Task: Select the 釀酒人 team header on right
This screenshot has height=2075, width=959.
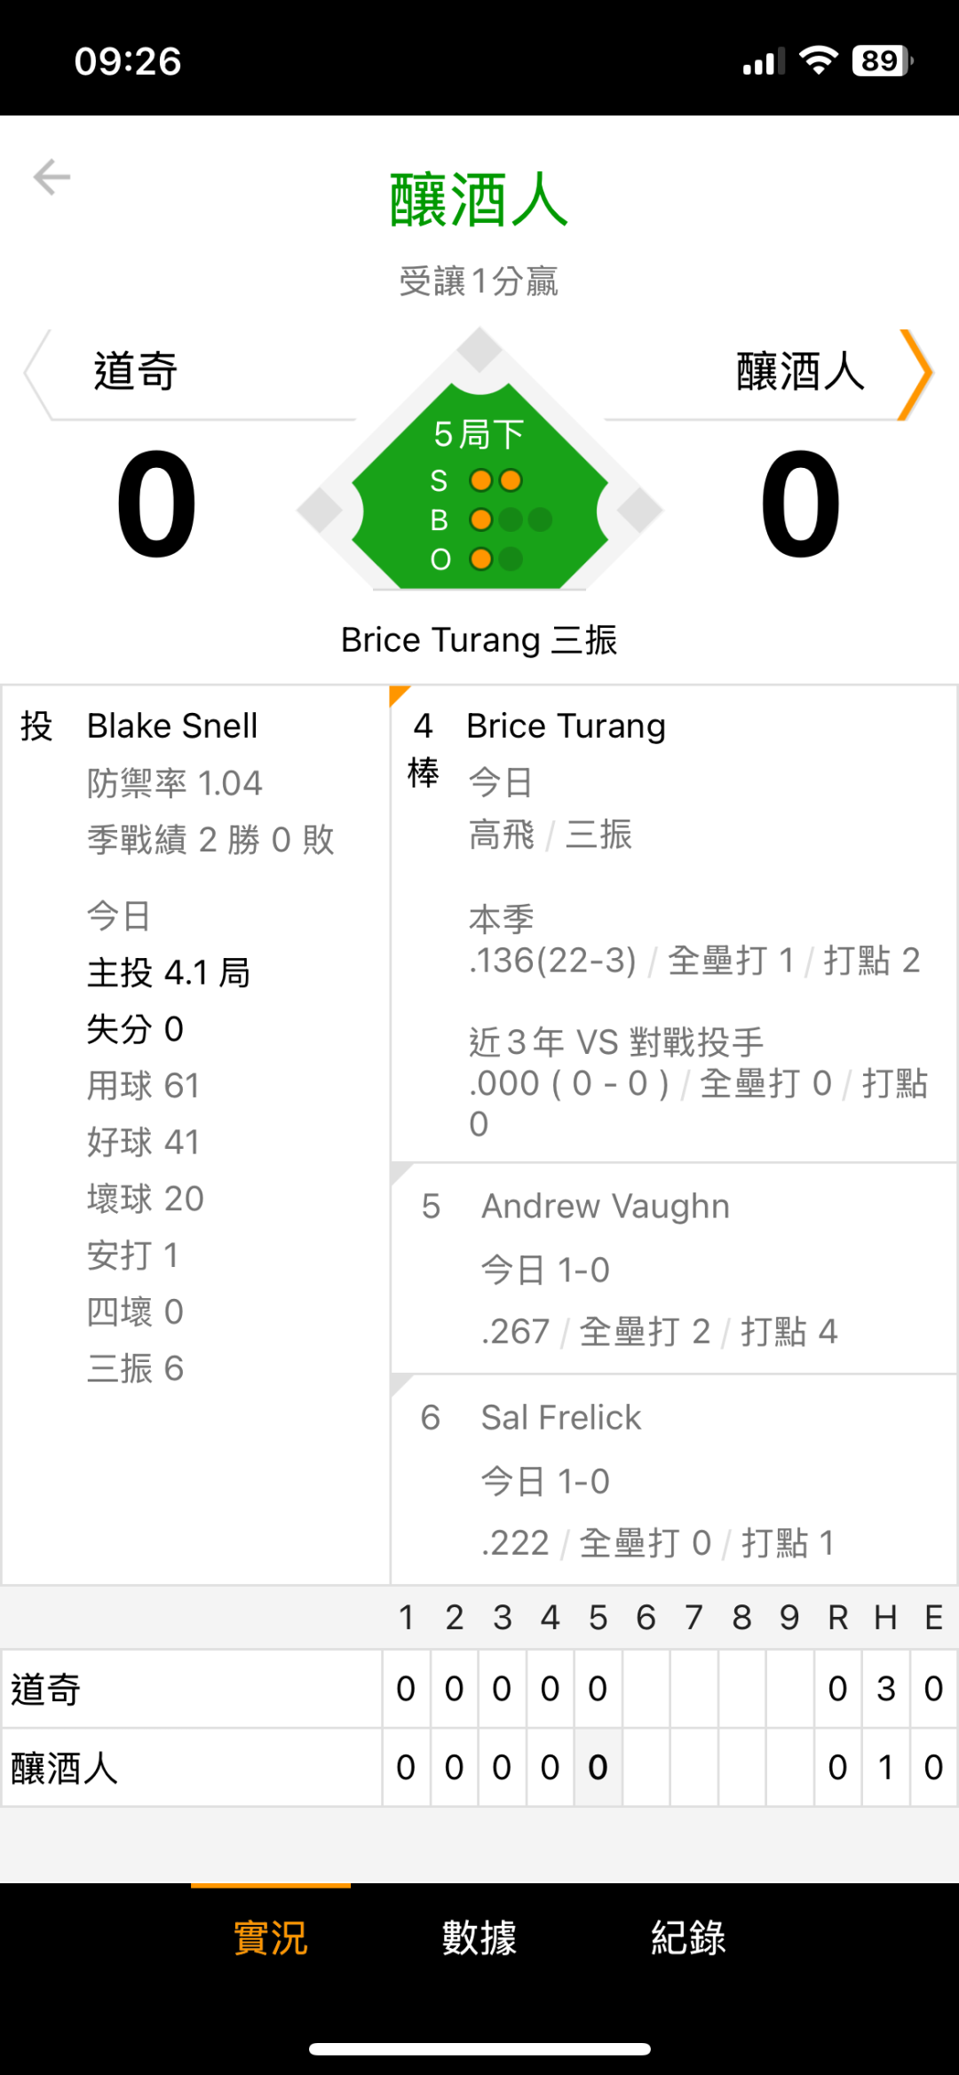Action: [x=800, y=371]
